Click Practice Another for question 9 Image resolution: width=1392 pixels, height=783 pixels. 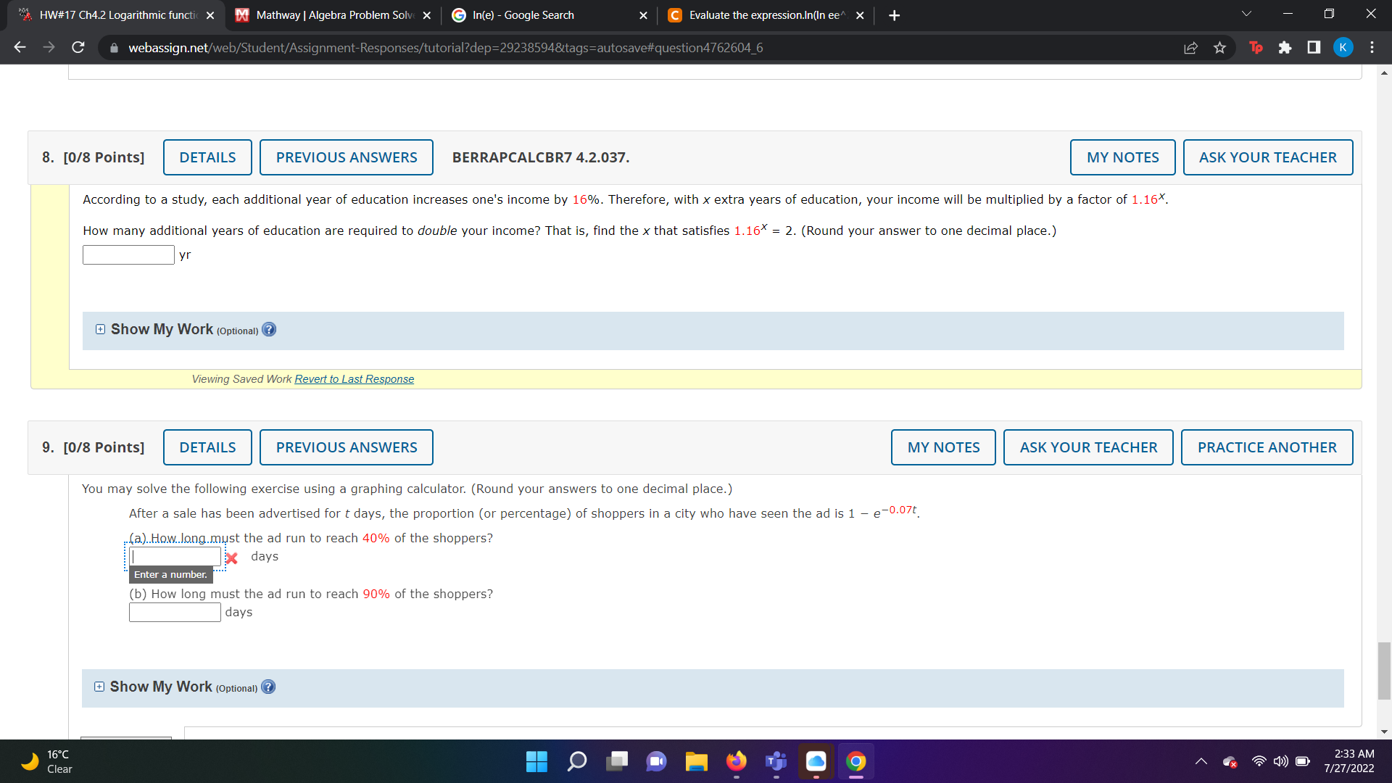click(x=1267, y=447)
